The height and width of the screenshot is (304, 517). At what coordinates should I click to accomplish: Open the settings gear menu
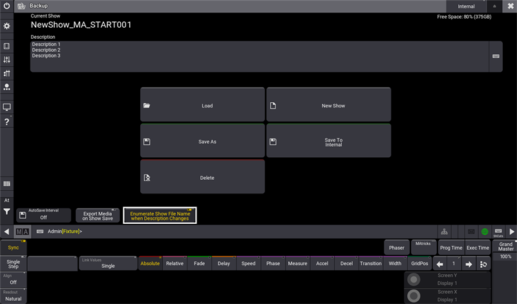click(6, 26)
